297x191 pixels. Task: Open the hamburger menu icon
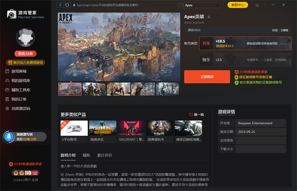point(257,5)
